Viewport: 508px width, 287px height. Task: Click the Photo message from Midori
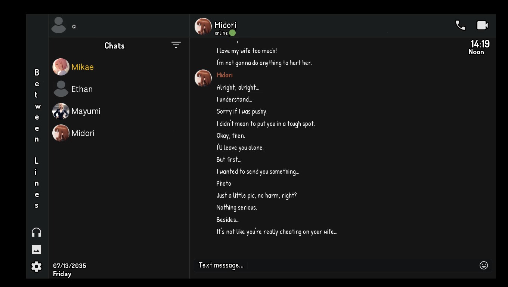(224, 183)
